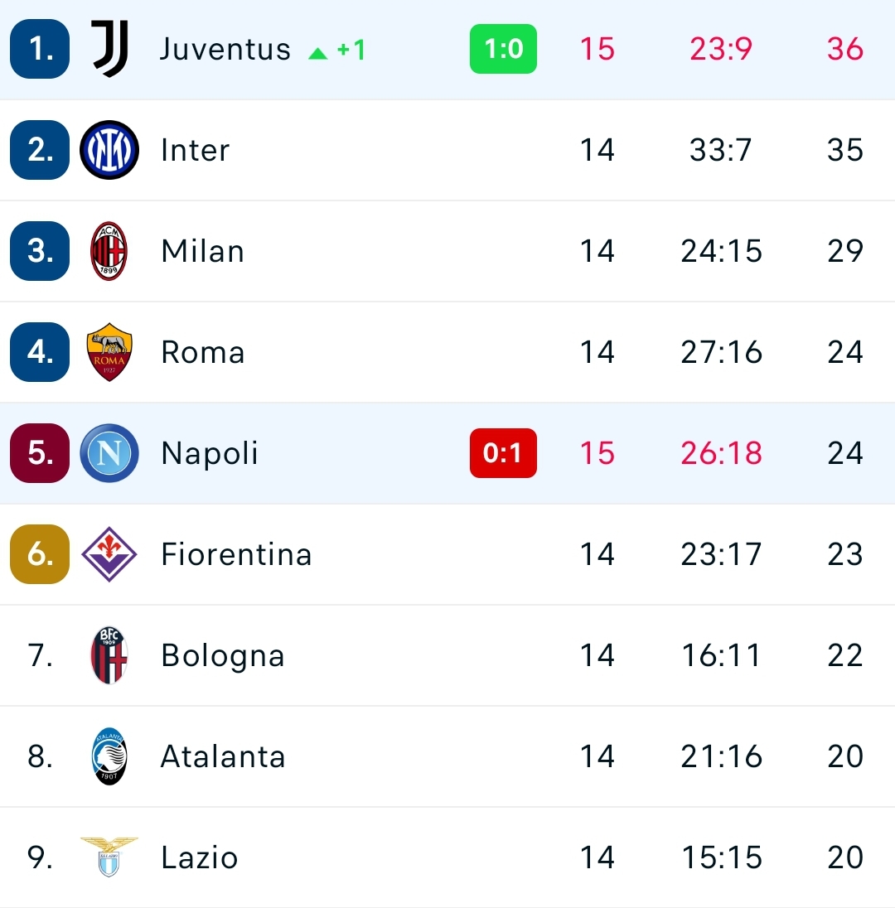Click the Juventus club crest
The height and width of the screenshot is (908, 895).
coord(109,50)
